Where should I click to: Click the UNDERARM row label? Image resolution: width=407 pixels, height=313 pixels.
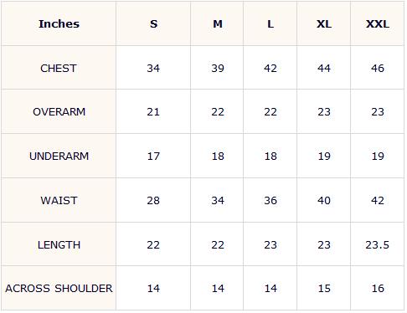[59, 156]
